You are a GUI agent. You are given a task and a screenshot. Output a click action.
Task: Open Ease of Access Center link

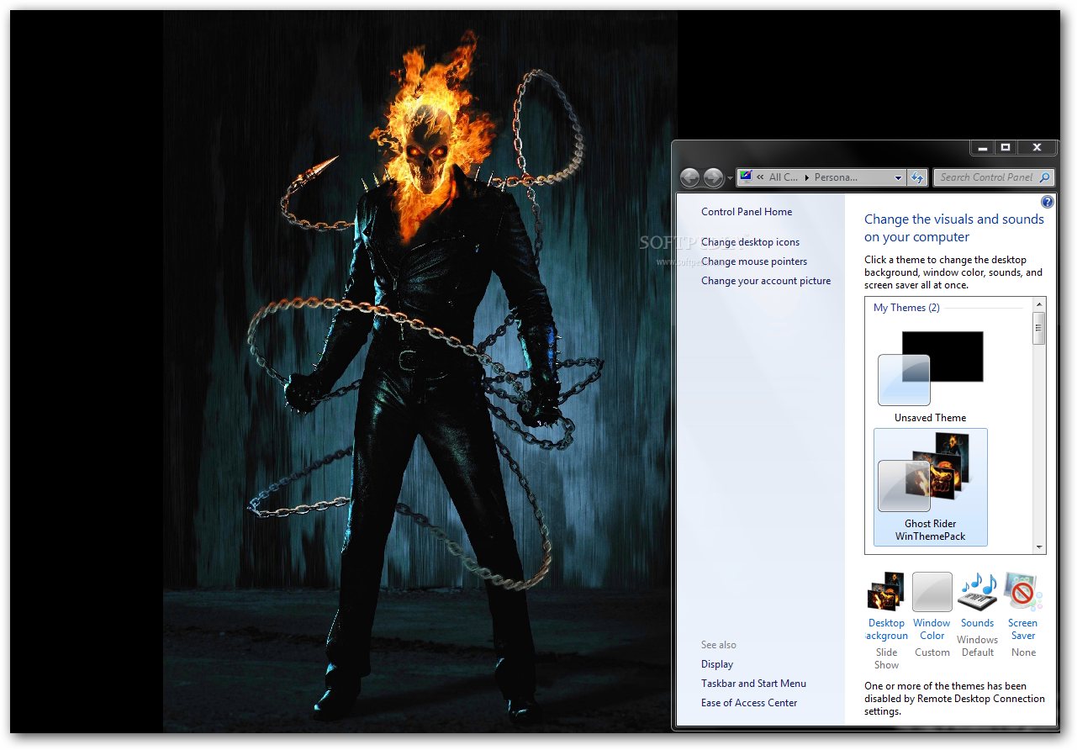coord(749,703)
